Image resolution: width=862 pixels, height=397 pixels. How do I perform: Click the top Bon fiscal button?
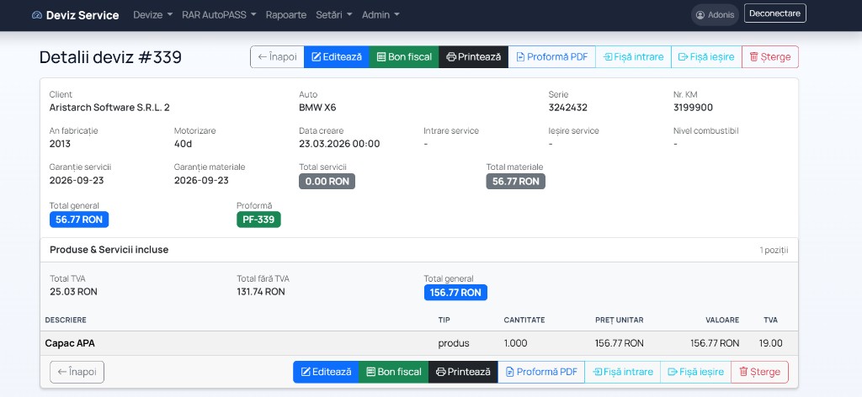(404, 56)
